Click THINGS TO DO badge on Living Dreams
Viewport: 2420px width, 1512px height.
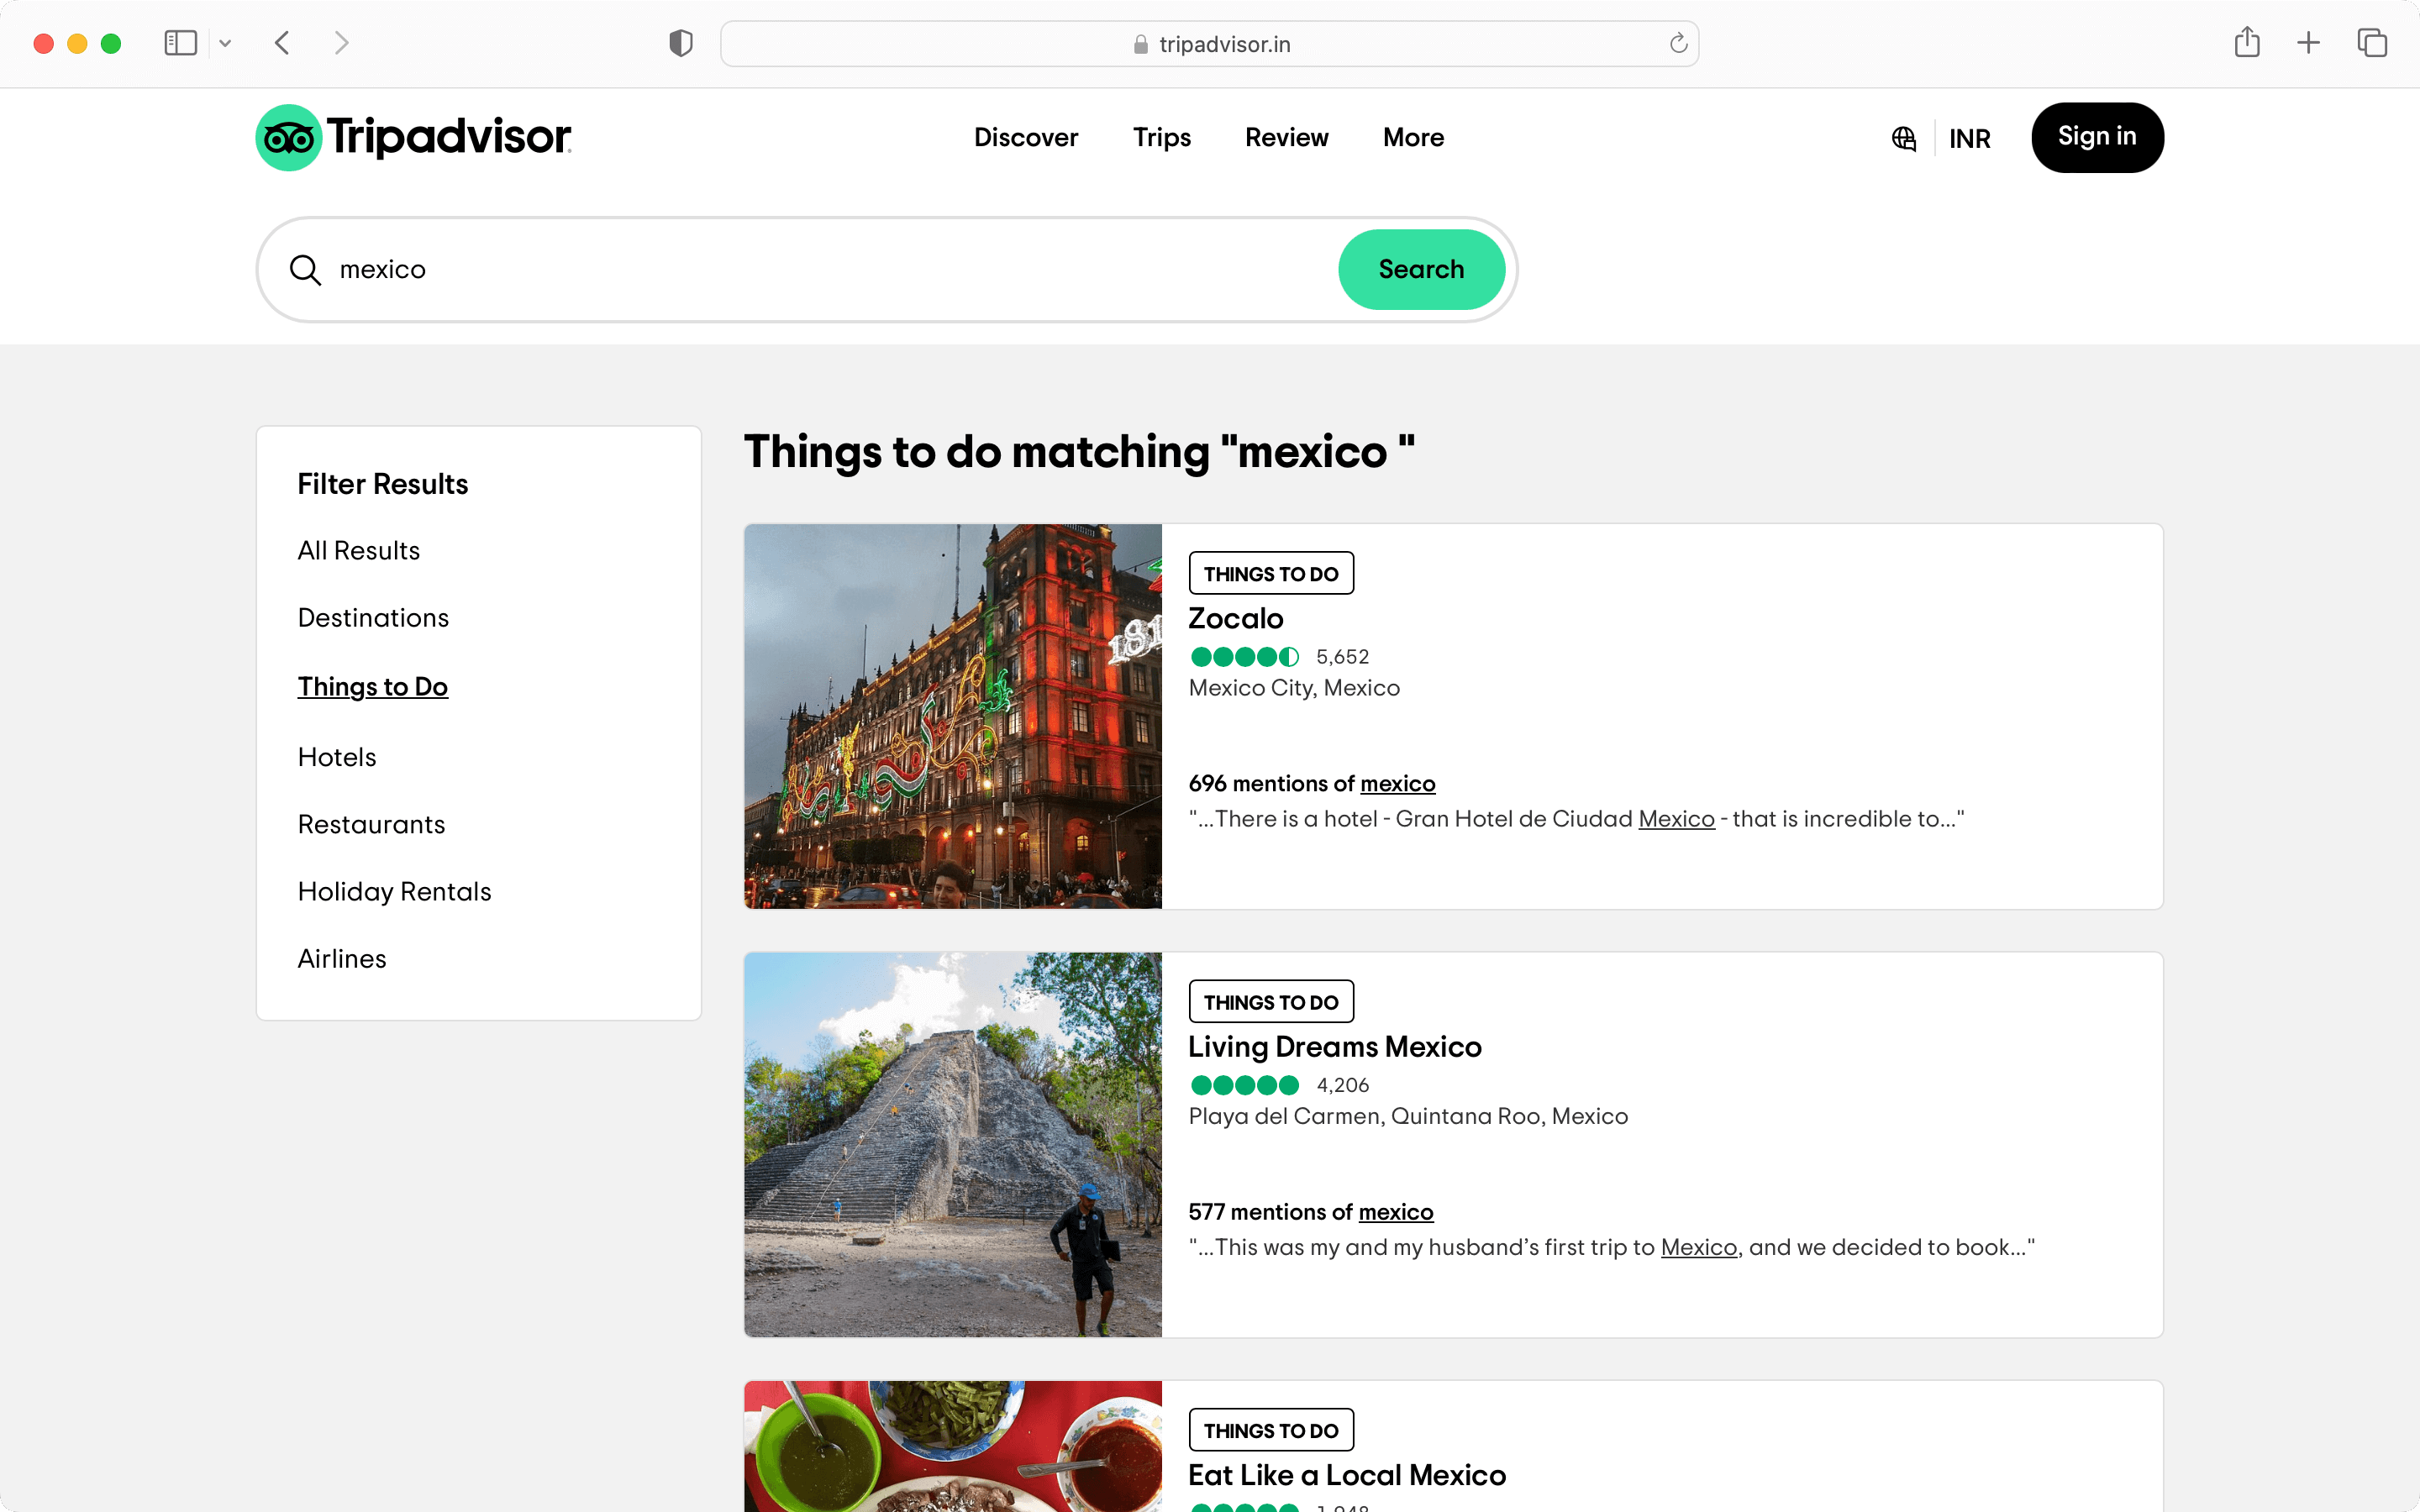[1271, 1001]
